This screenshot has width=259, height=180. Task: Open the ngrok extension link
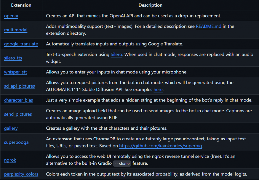click(10, 160)
